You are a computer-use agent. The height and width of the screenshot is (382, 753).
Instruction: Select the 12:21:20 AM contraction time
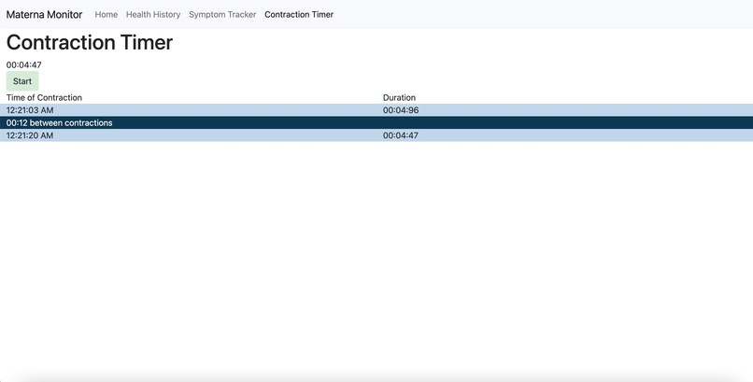(30, 135)
